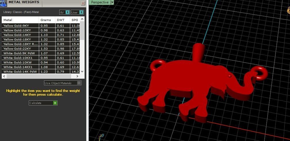
Task: Click the vertical scrollbar thumb of the table
Action: point(82,30)
